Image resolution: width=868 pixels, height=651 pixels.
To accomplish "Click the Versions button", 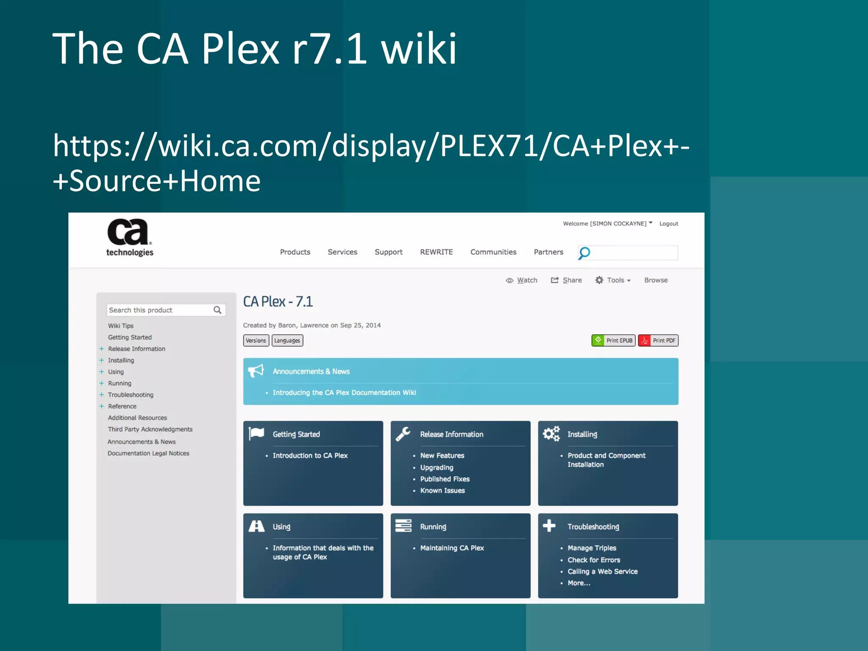I will [x=256, y=340].
